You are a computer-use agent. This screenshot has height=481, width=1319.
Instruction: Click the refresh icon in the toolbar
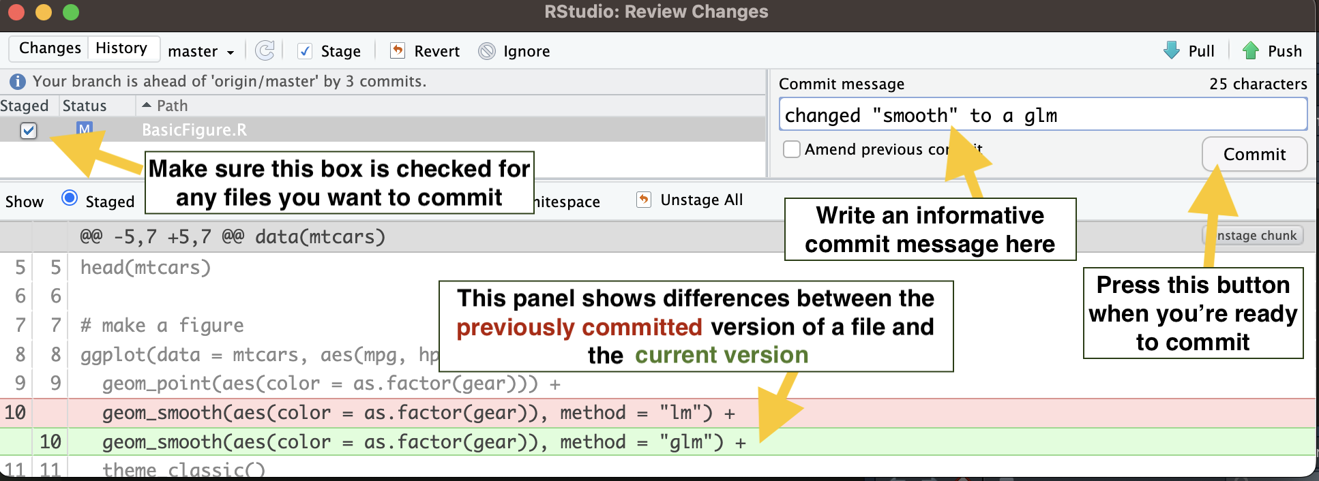(x=265, y=50)
